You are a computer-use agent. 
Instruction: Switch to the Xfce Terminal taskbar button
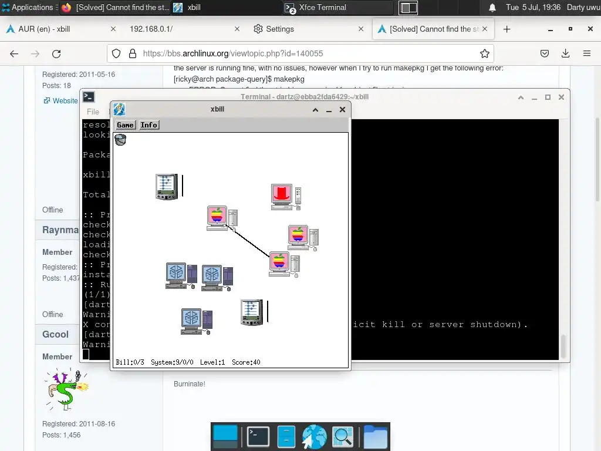(x=338, y=7)
